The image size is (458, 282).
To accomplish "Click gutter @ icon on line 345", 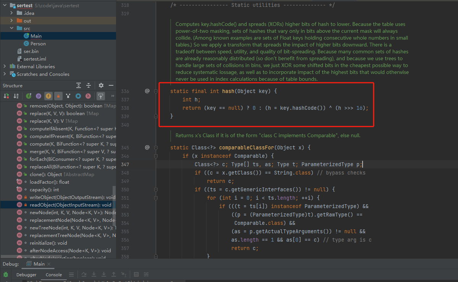I will click(147, 147).
